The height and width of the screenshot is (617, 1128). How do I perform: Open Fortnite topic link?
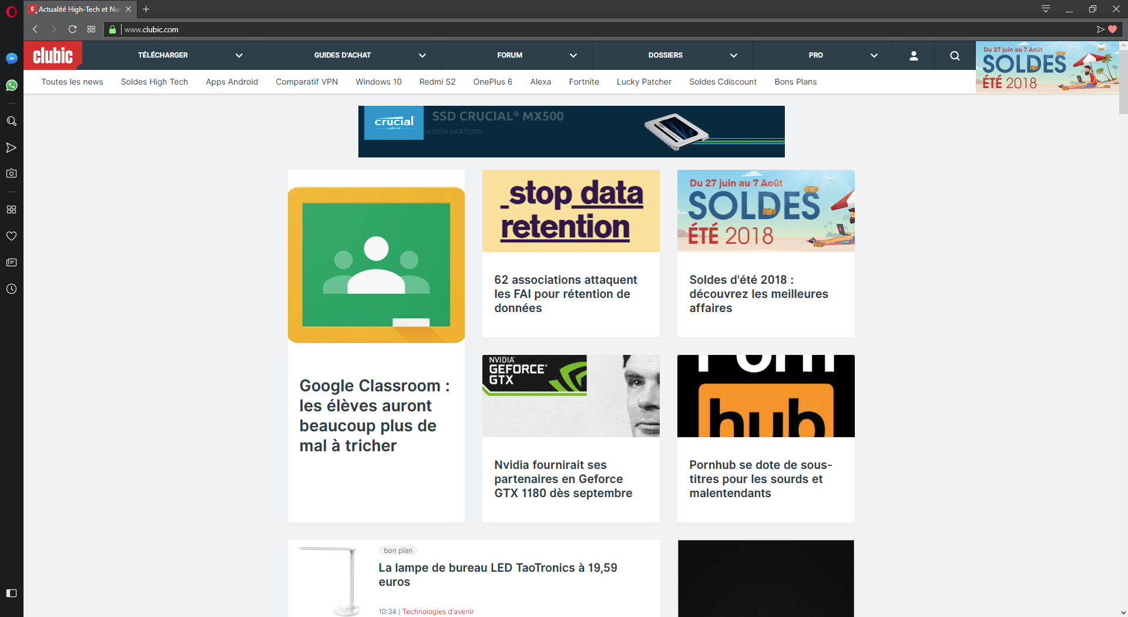584,82
